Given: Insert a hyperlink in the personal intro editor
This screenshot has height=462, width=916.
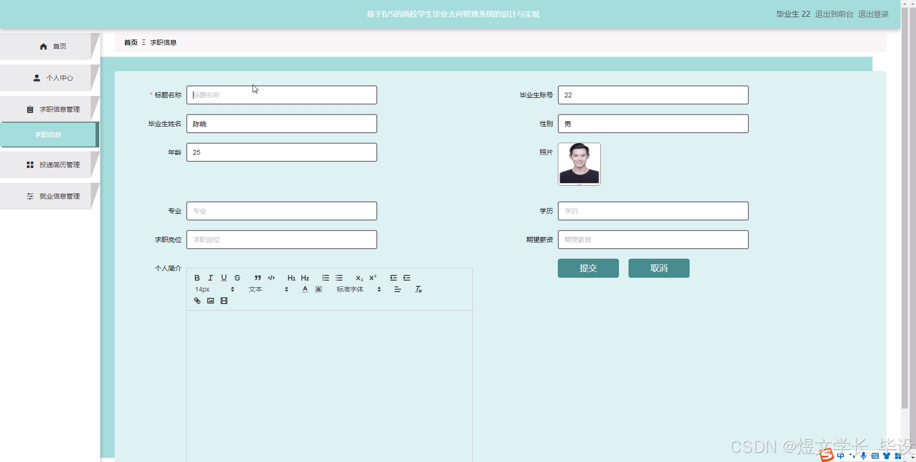Looking at the screenshot, I should (197, 300).
